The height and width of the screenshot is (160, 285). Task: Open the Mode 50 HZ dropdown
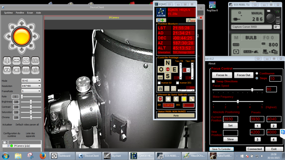pos(31,81)
